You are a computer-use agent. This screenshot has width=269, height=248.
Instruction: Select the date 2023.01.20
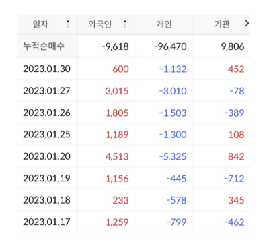[x=47, y=156]
